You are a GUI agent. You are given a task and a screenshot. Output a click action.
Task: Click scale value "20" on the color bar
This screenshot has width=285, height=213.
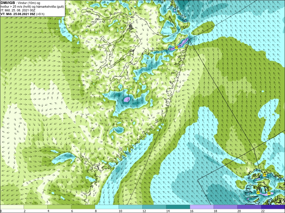pyautogui.click(x=239, y=211)
